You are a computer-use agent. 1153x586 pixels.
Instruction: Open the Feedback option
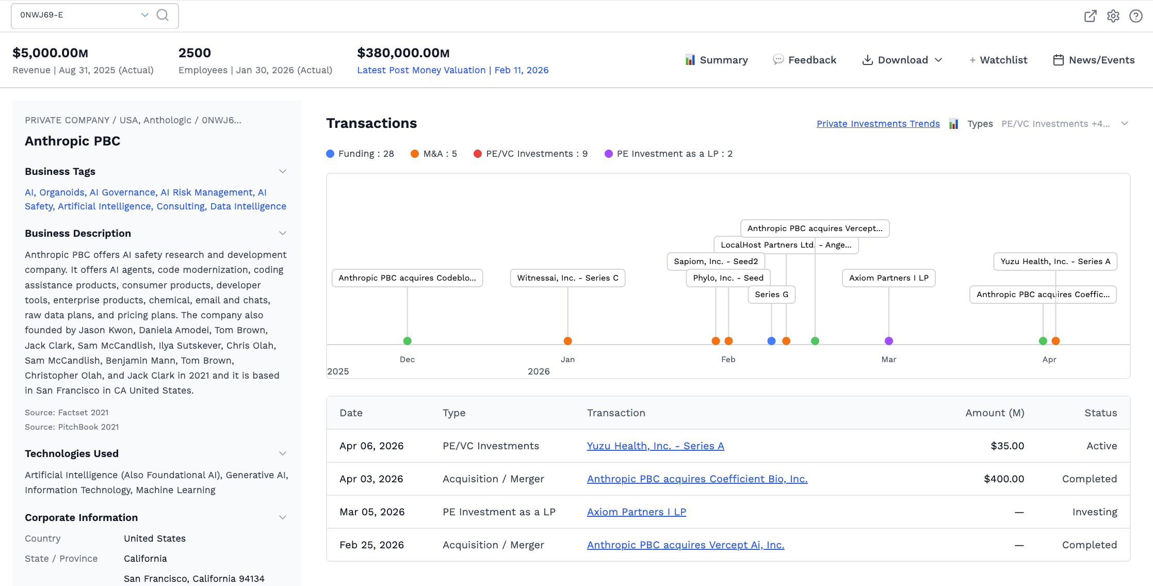804,60
